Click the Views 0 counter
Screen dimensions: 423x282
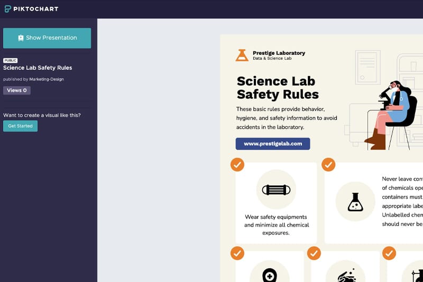click(x=17, y=90)
